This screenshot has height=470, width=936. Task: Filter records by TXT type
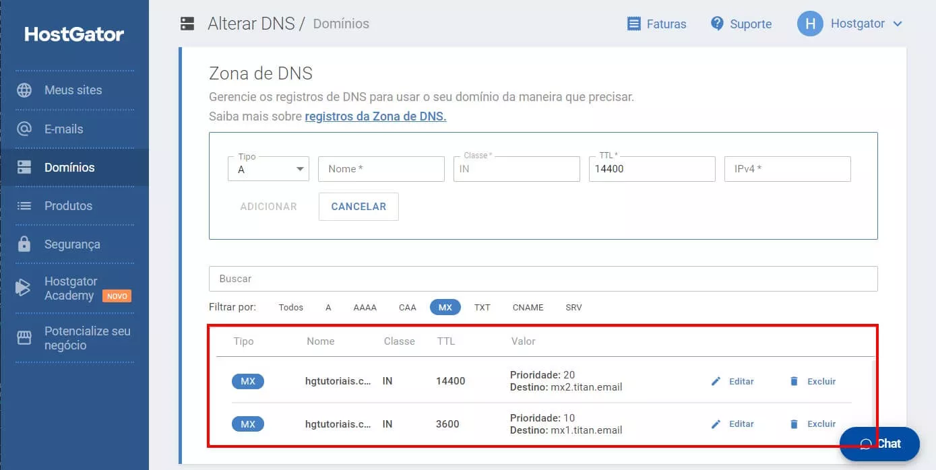(482, 307)
